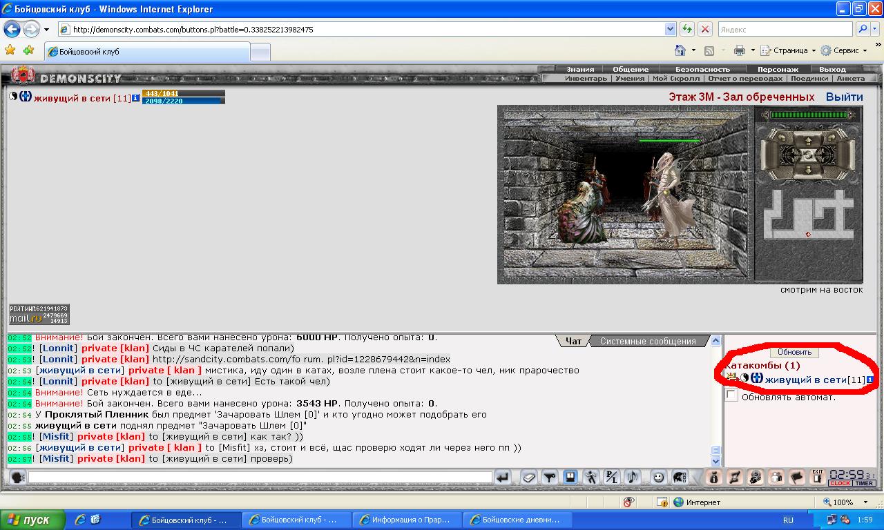884x530 pixels.
Task: Open the Мой Скролл submenu item
Action: (676, 78)
